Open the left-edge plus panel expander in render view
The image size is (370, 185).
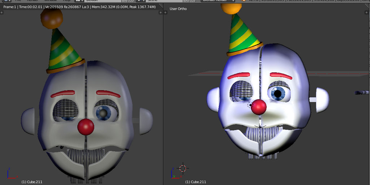(1, 12)
